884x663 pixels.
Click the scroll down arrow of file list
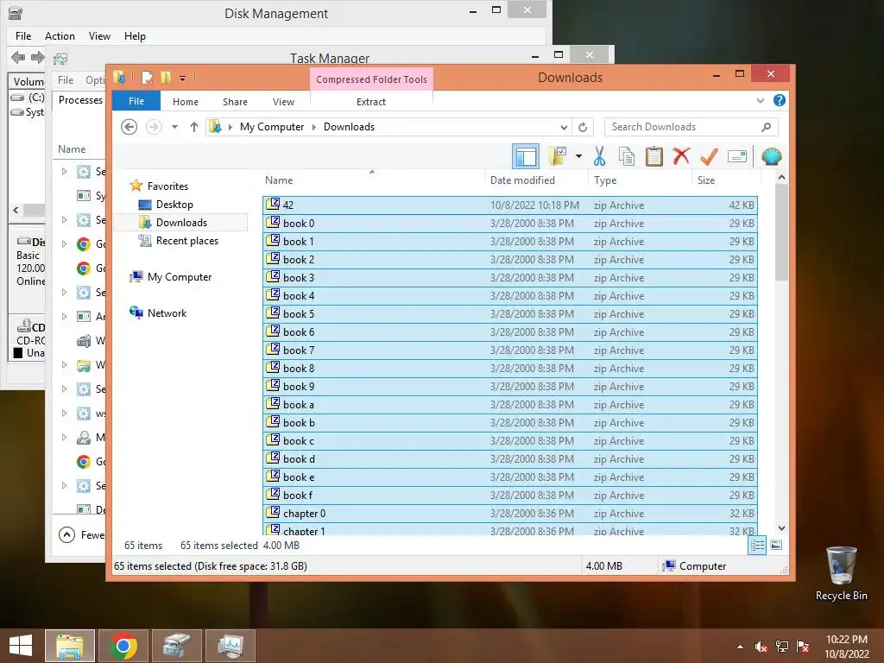point(781,528)
